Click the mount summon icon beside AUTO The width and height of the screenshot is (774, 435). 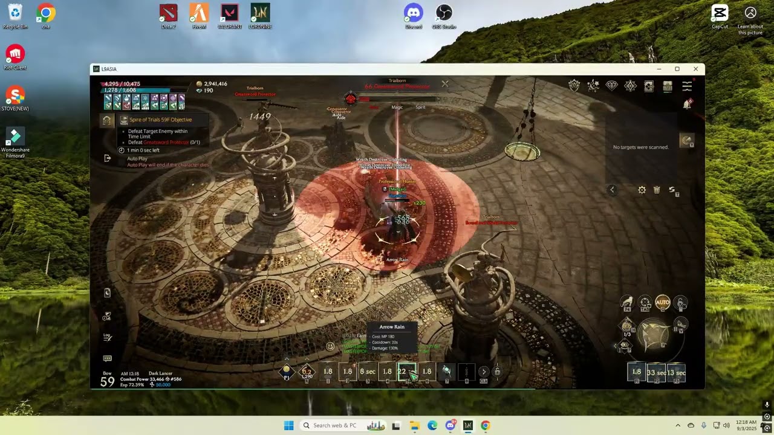[x=626, y=302]
